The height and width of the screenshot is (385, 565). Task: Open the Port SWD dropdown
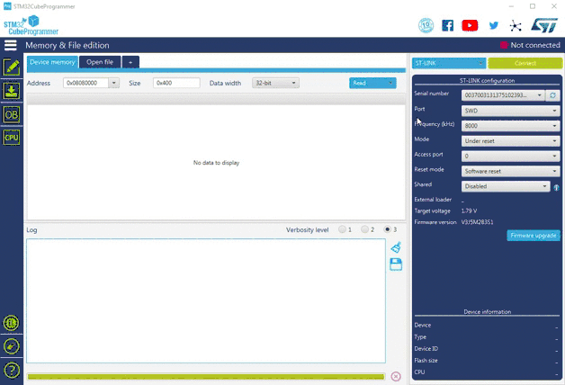coord(511,111)
